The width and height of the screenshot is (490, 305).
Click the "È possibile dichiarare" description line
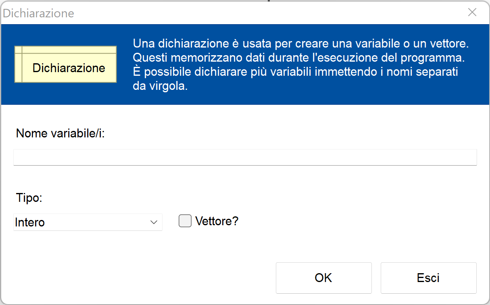click(x=295, y=73)
